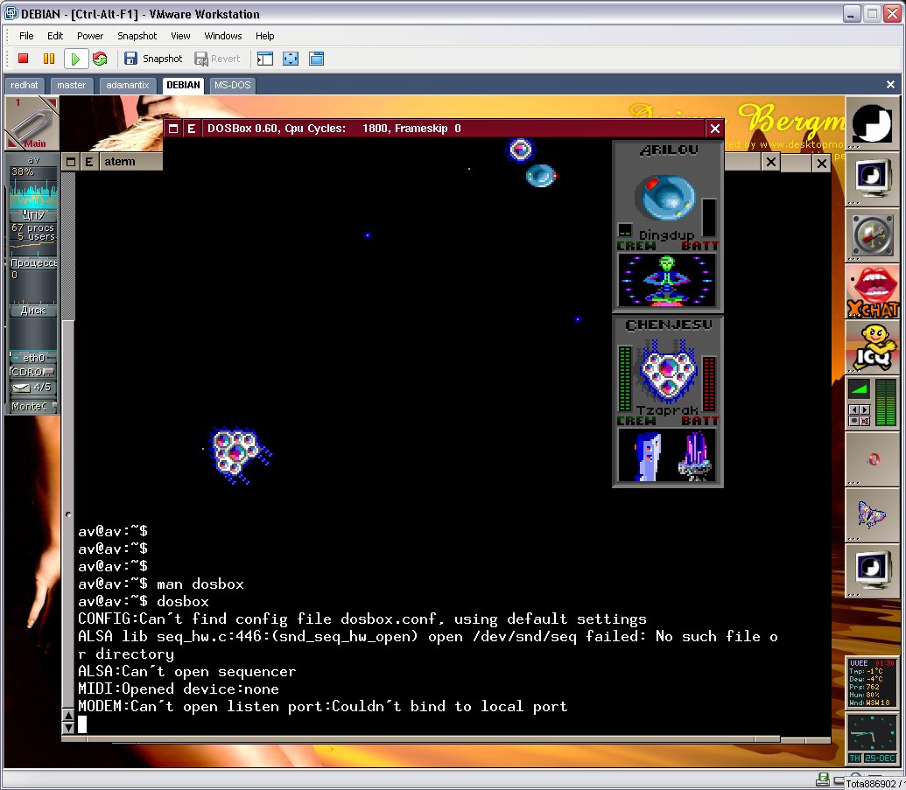Enter full screen mode via toolbar icon
This screenshot has width=906, height=790.
291,59
